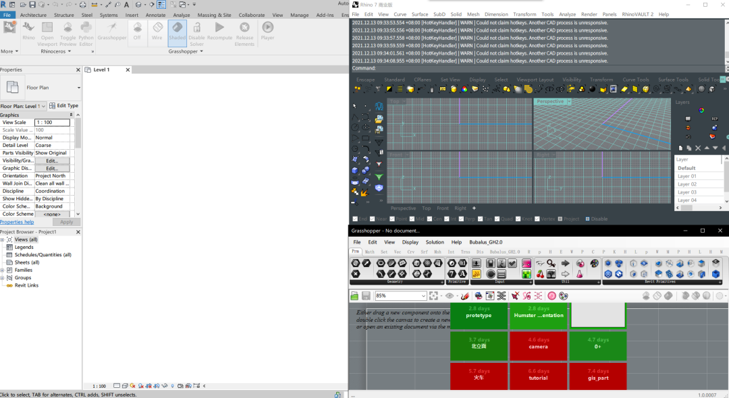
Task: Open the Massing & Site tab in Revit
Action: [x=215, y=15]
